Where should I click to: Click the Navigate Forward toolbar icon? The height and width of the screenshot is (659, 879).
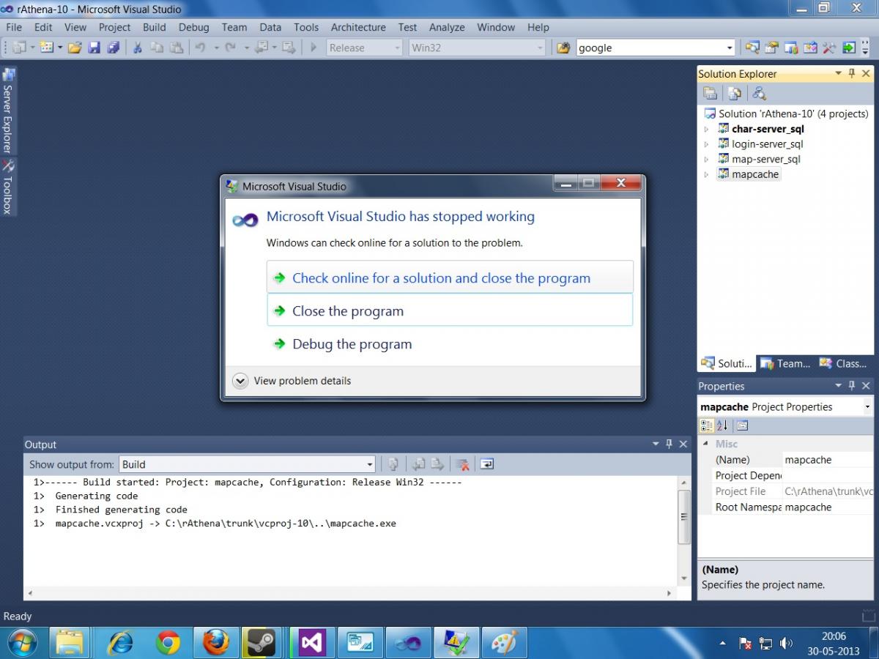289,48
